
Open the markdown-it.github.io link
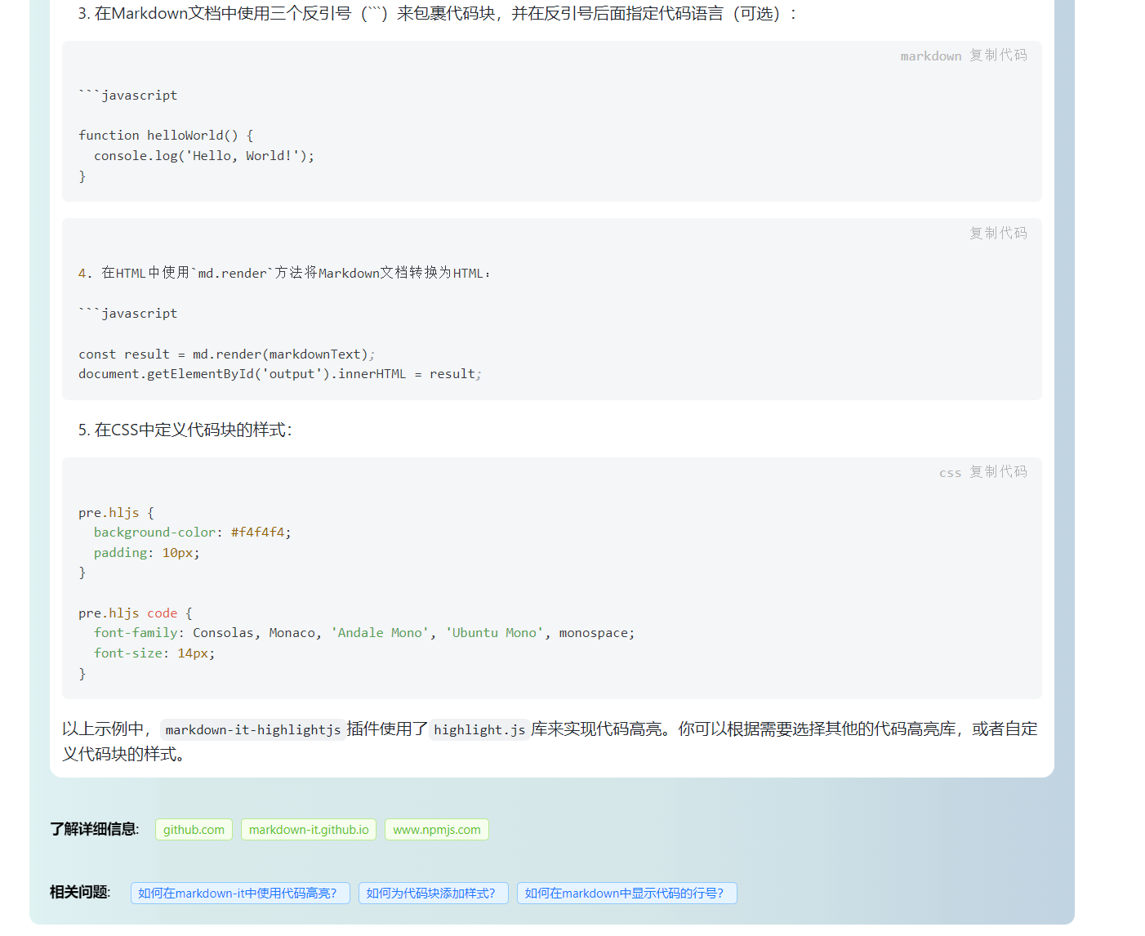coord(308,829)
